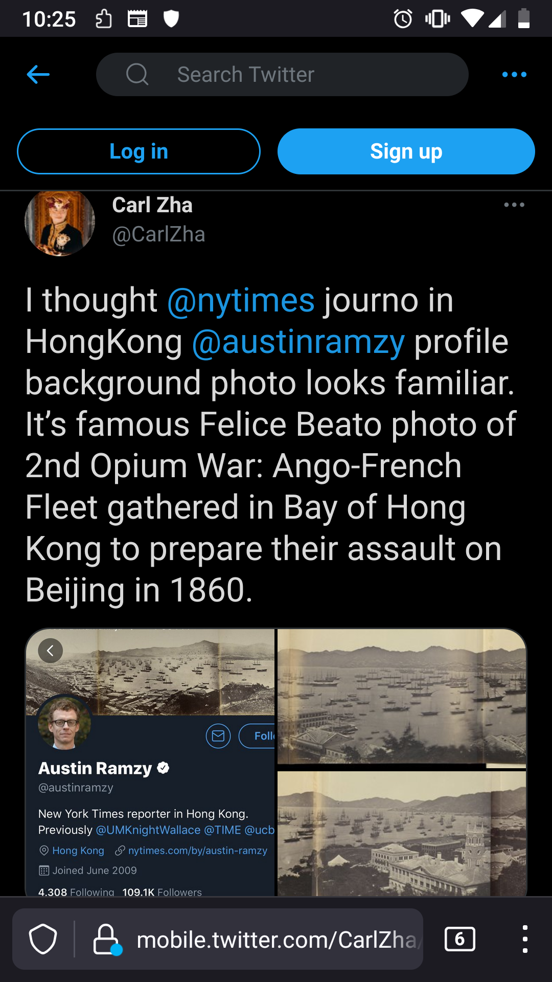The height and width of the screenshot is (982, 552).
Task: View the lower-right harbor photo
Action: click(402, 834)
